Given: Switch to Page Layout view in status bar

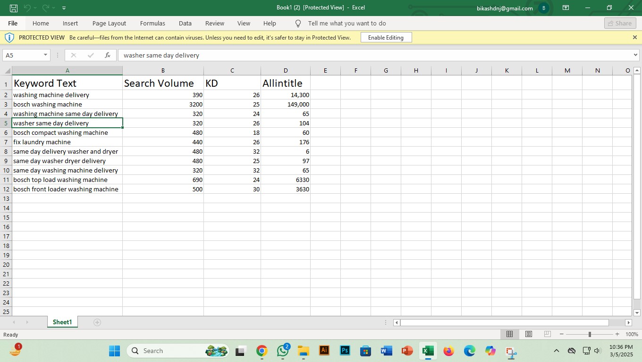Looking at the screenshot, I should point(529,334).
